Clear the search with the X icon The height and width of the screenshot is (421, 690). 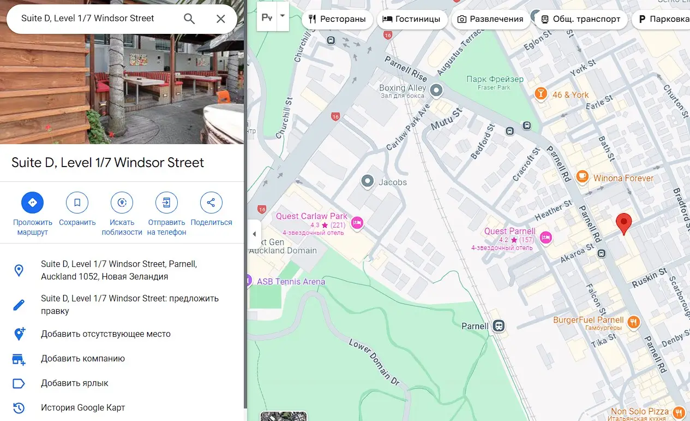pyautogui.click(x=220, y=19)
